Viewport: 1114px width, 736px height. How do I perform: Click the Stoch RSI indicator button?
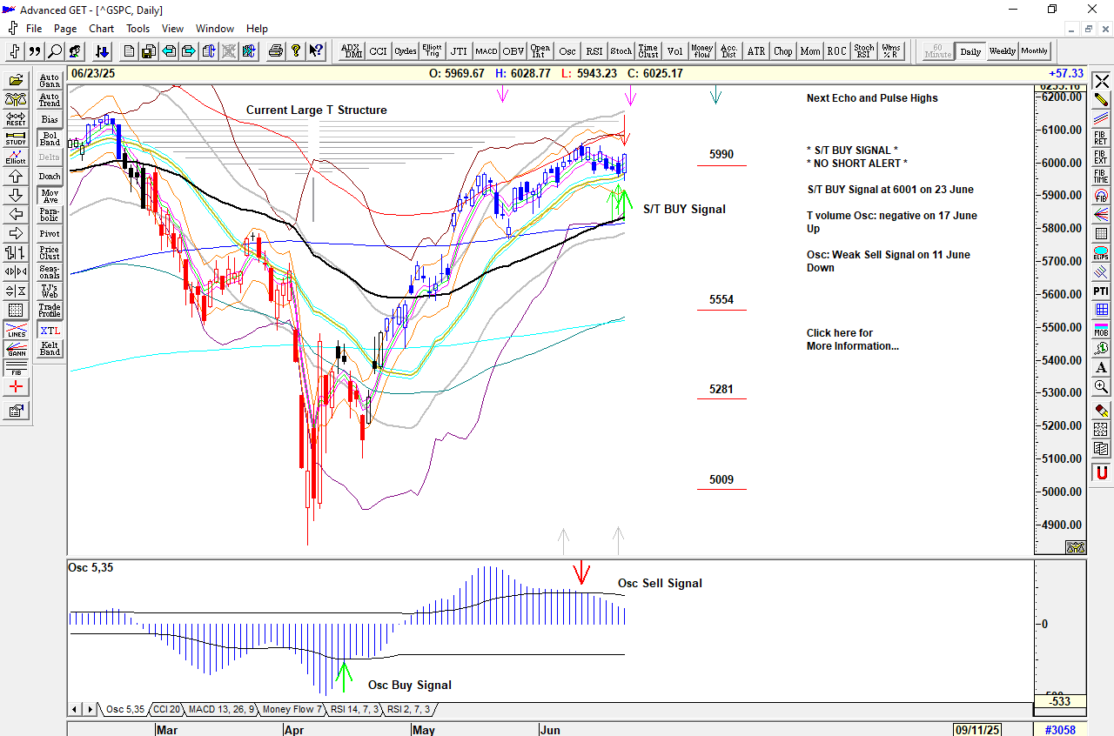(x=863, y=51)
